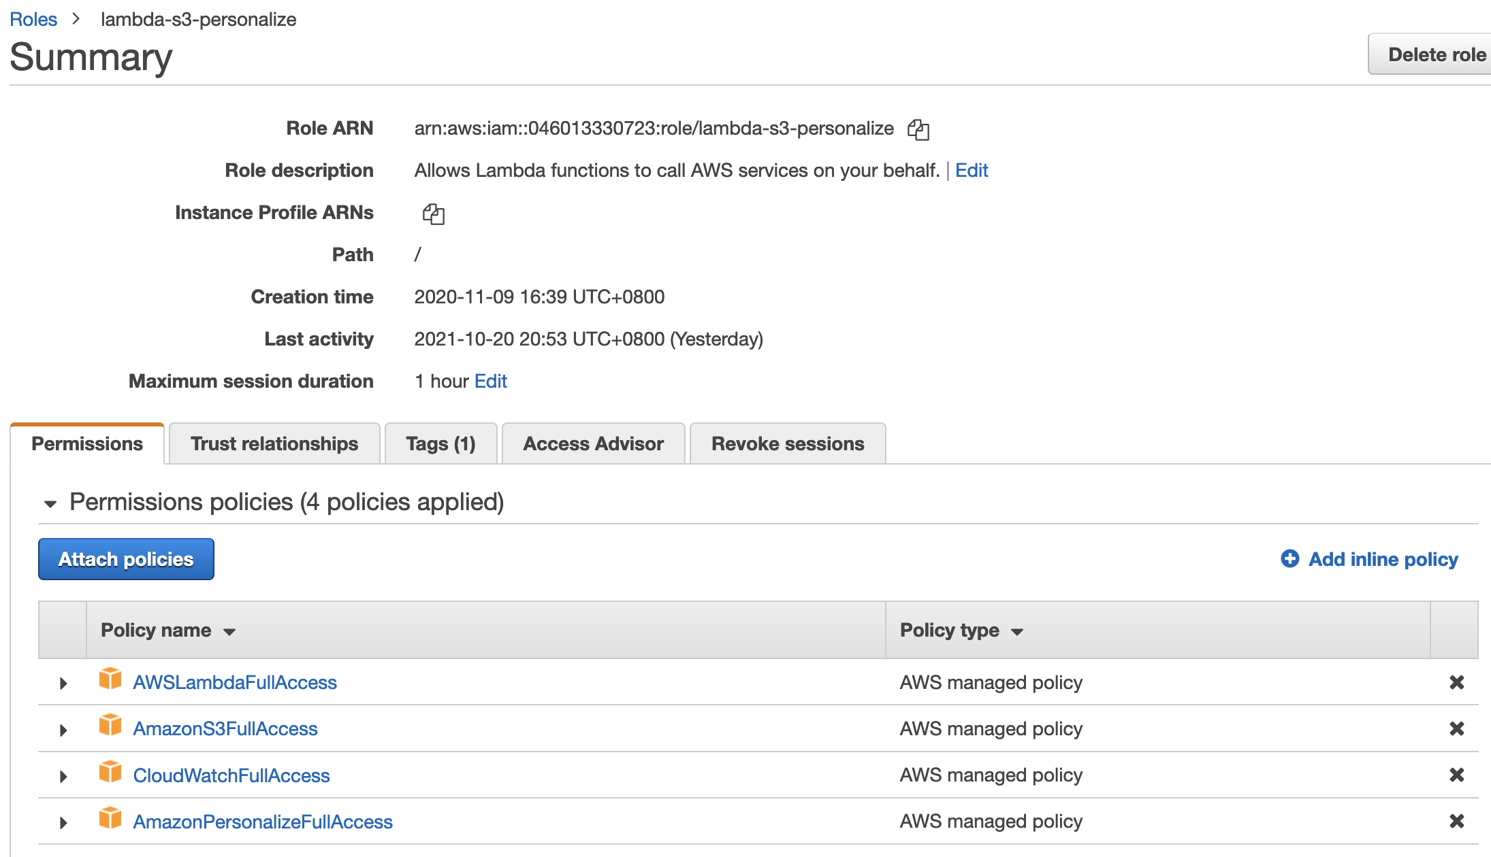Open the Tags (1) tab
1491x857 pixels.
point(440,443)
